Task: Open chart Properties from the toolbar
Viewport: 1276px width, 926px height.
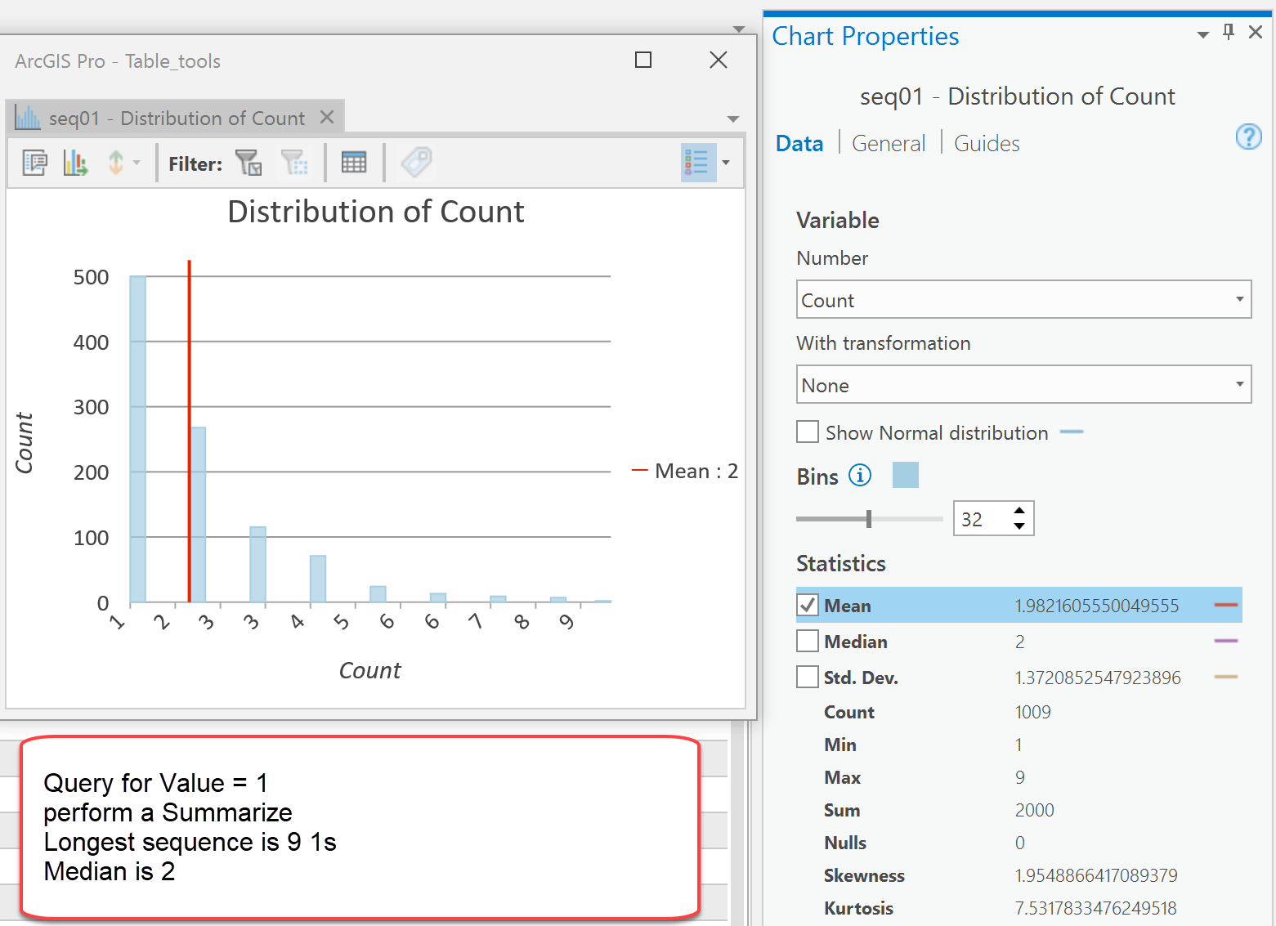Action: point(34,163)
